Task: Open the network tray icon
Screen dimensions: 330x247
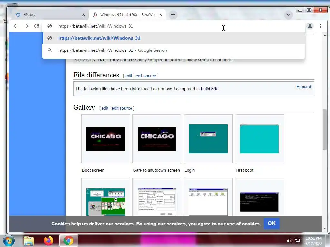Action: [x=297, y=241]
